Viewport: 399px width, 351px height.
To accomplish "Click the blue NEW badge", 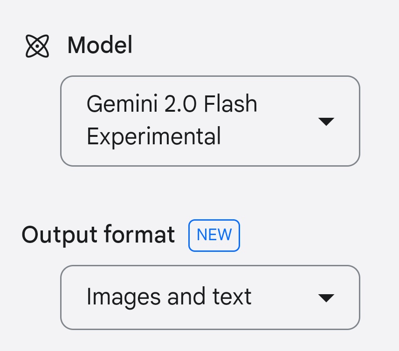I will click(x=214, y=236).
